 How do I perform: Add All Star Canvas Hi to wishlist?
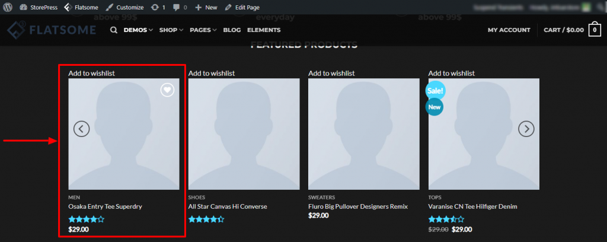click(x=212, y=73)
